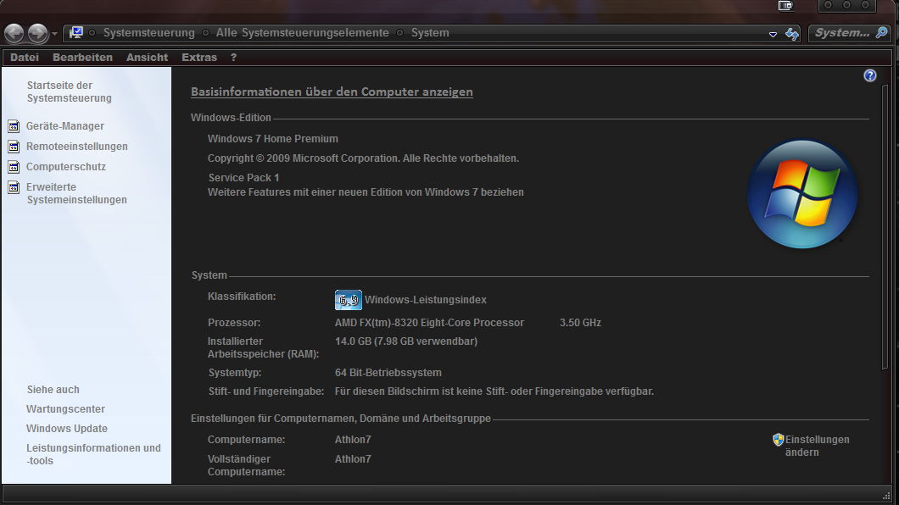Select Systemsteuerung in the breadcrumb path
Viewport: 899px width, 505px height.
pyautogui.click(x=149, y=33)
